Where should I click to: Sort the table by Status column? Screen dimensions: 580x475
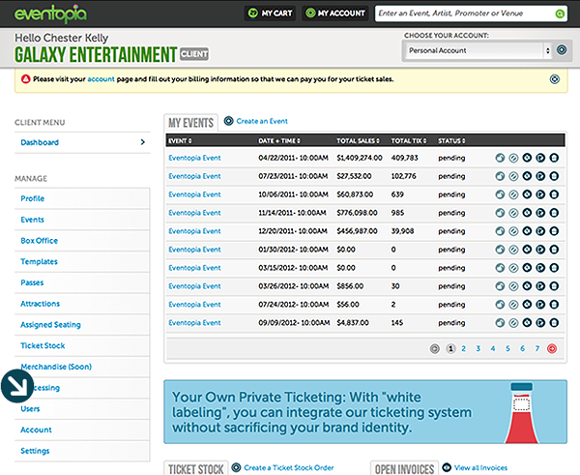451,141
